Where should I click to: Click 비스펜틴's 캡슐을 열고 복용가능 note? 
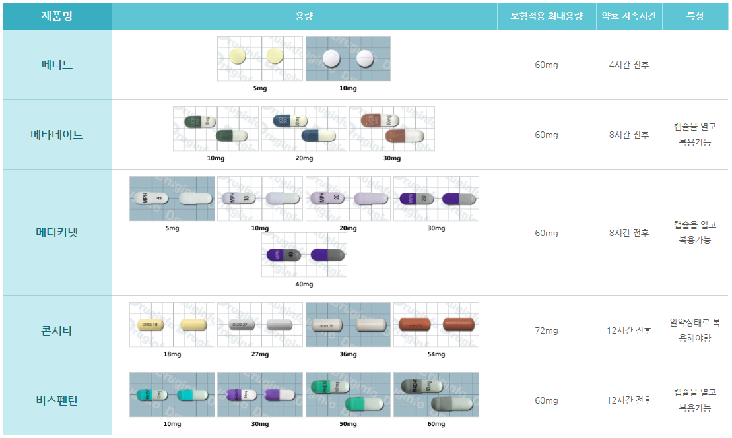695,400
